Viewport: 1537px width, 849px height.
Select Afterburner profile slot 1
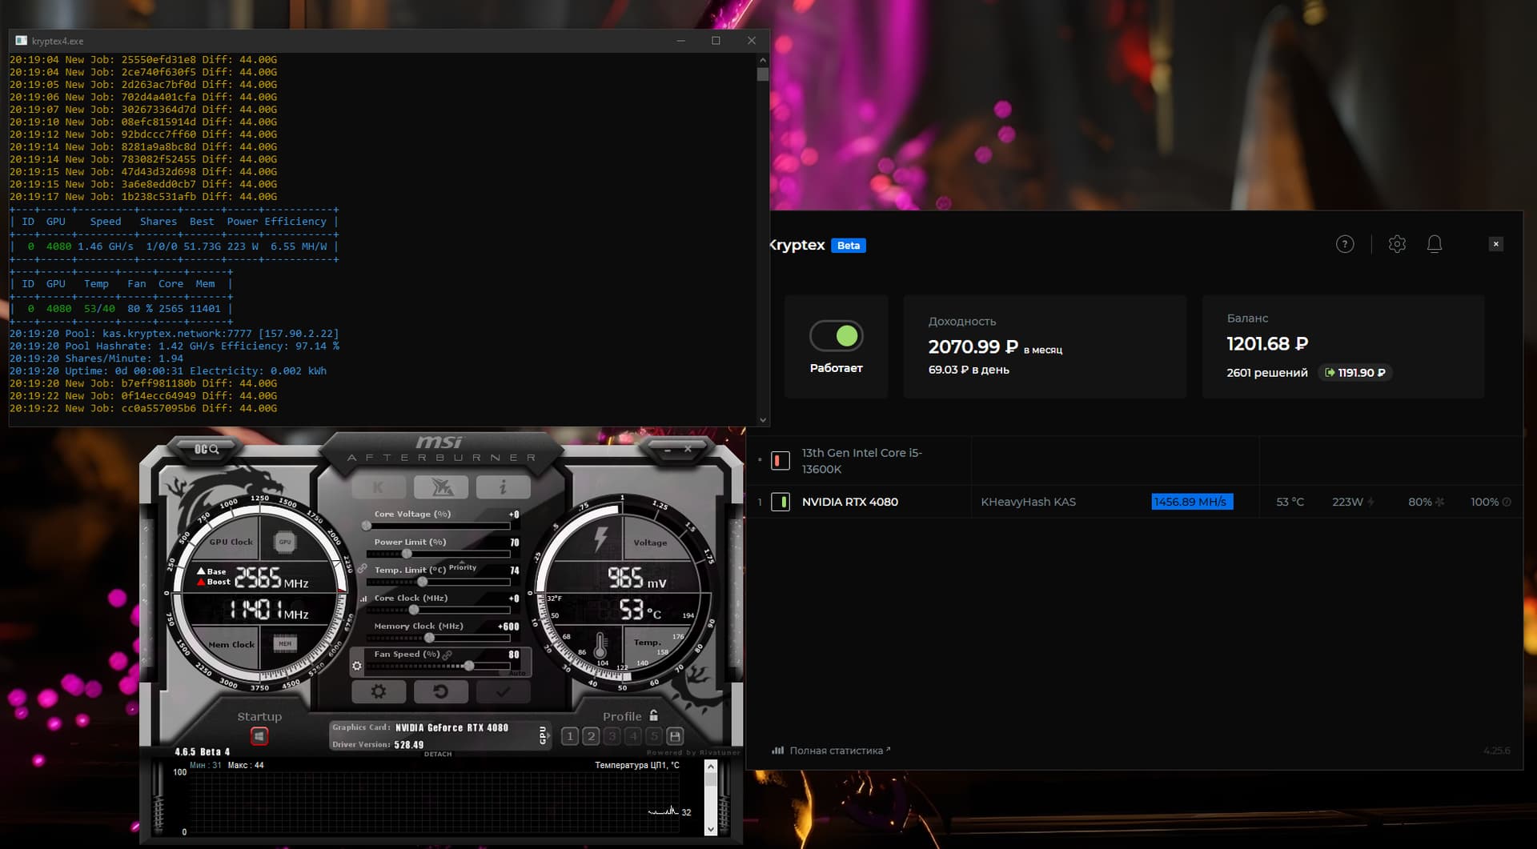570,736
